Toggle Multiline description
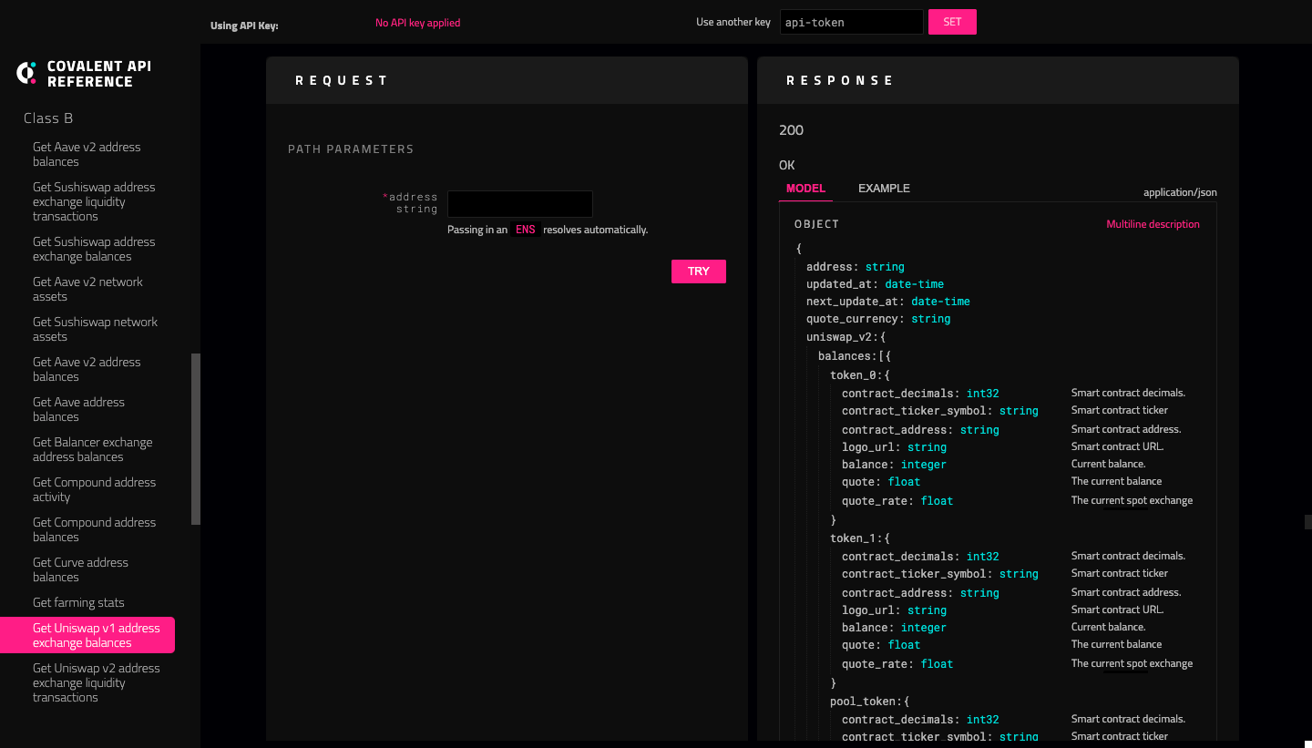This screenshot has height=748, width=1312. coord(1153,224)
